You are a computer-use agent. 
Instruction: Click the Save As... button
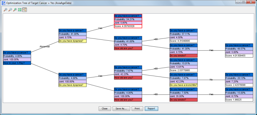[121, 109]
